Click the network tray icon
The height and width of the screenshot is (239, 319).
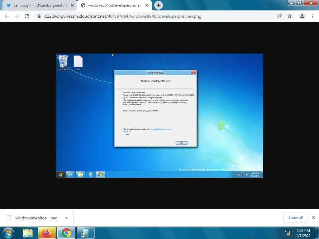pyautogui.click(x=288, y=233)
